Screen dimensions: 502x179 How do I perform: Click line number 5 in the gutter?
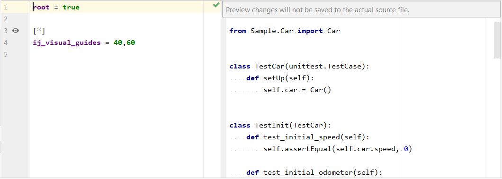(x=5, y=54)
